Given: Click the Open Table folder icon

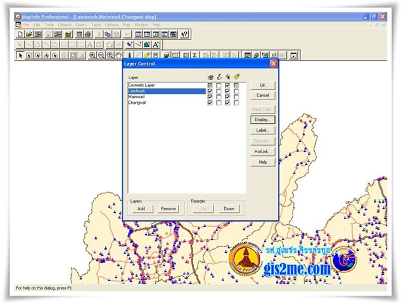Looking at the screenshot, I should click(x=29, y=34).
